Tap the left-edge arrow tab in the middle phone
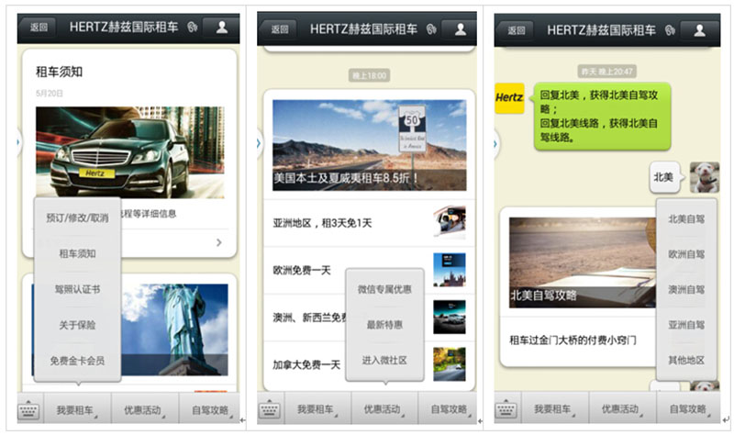This screenshot has width=734, height=435. coord(260,144)
